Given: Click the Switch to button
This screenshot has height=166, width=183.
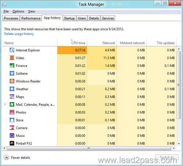Looking at the screenshot, I should pos(167,157).
